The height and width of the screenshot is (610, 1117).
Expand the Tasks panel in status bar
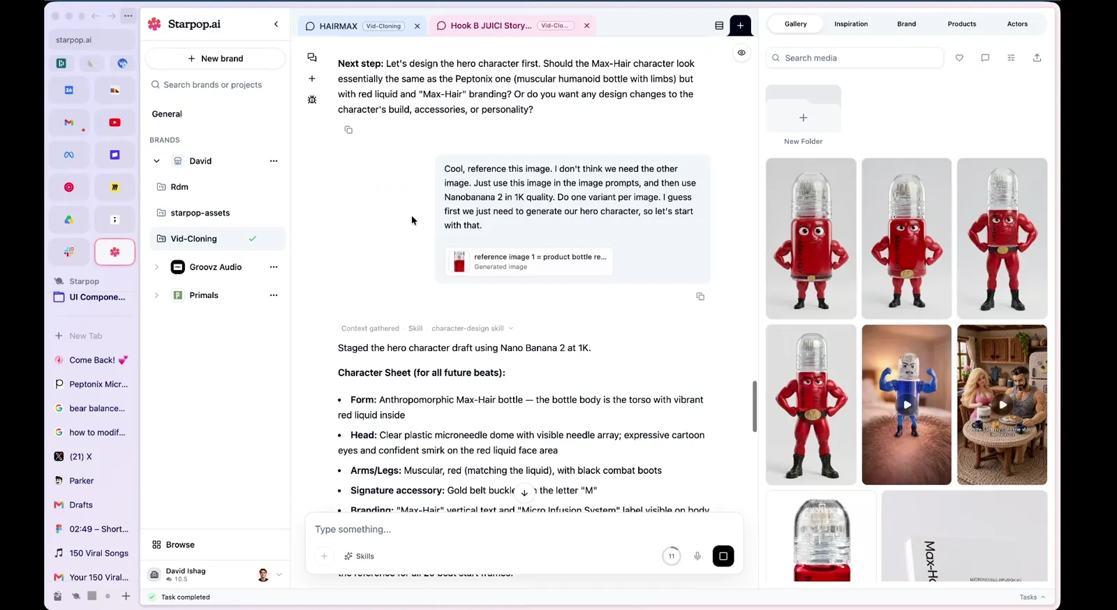pos(1033,597)
